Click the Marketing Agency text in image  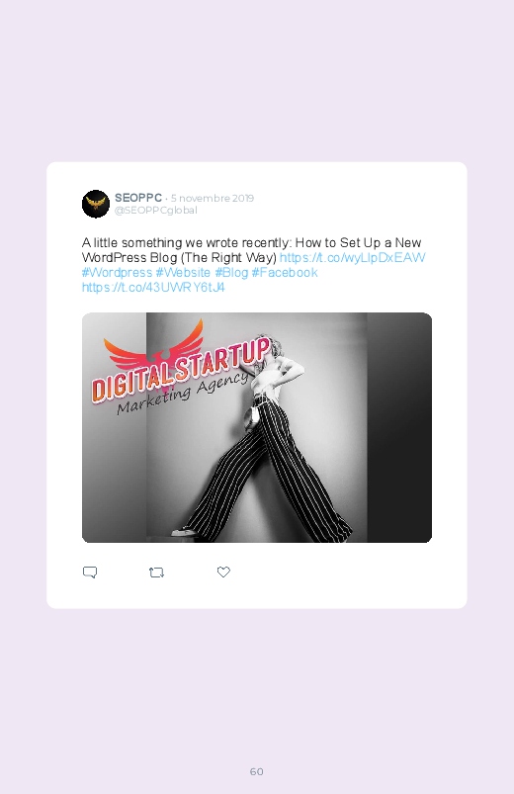click(182, 394)
